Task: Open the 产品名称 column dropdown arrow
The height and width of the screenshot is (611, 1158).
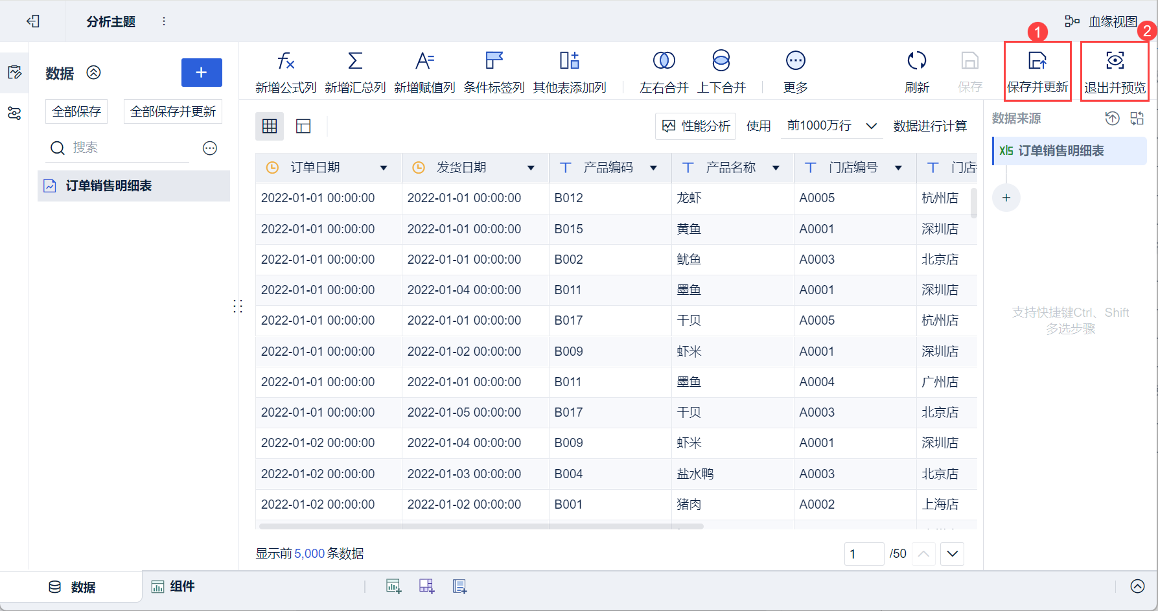Action: tap(776, 168)
